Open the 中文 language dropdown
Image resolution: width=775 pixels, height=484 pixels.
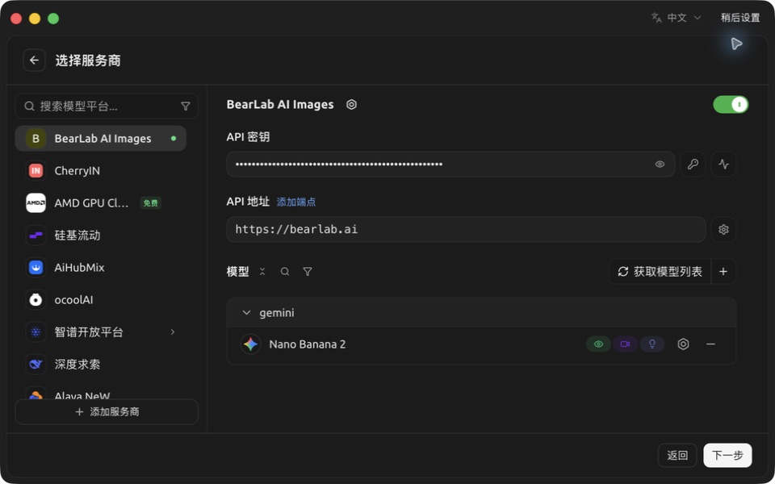click(677, 18)
